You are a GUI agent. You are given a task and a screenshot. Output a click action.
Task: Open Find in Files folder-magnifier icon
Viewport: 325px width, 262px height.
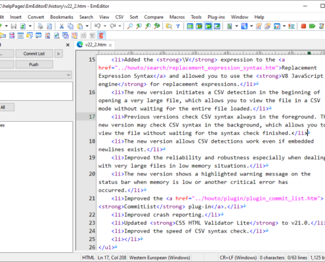169,26
